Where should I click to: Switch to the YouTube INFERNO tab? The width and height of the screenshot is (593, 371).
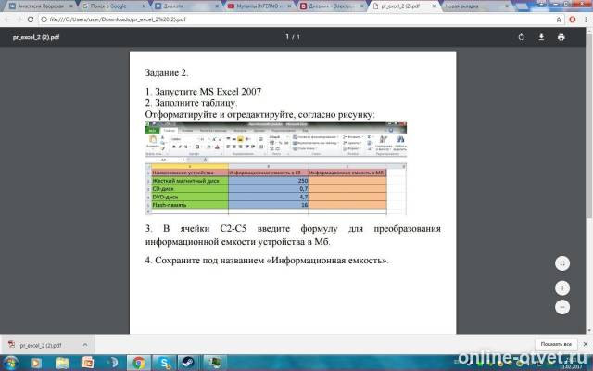259,6
